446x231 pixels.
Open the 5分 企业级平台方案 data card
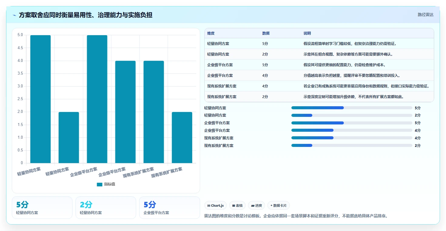pyautogui.click(x=169, y=208)
